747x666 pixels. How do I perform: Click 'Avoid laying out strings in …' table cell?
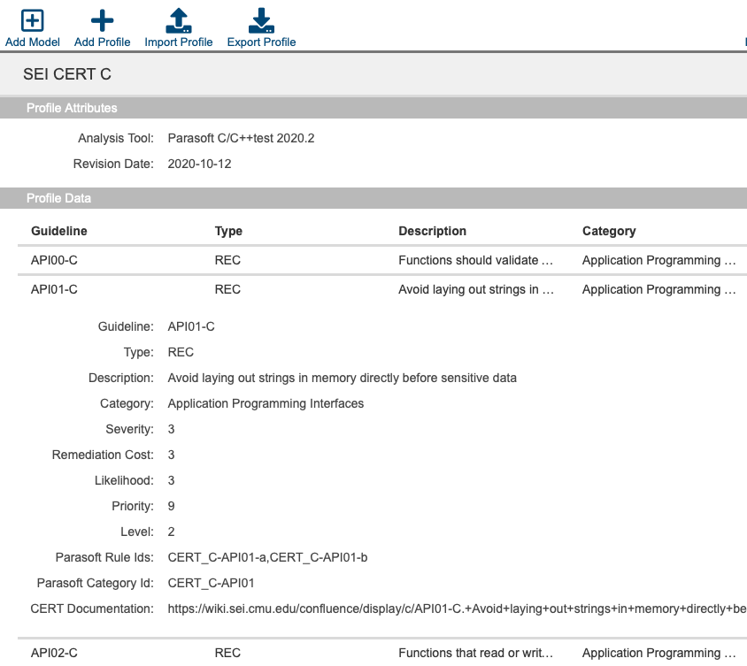click(476, 289)
